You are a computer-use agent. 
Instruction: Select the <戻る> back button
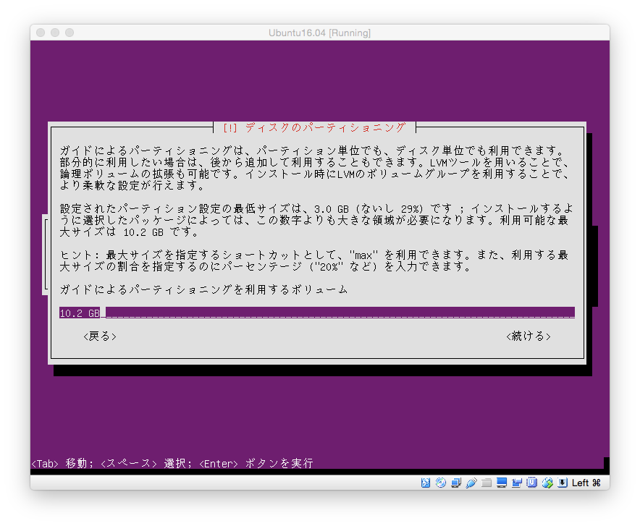[100, 336]
